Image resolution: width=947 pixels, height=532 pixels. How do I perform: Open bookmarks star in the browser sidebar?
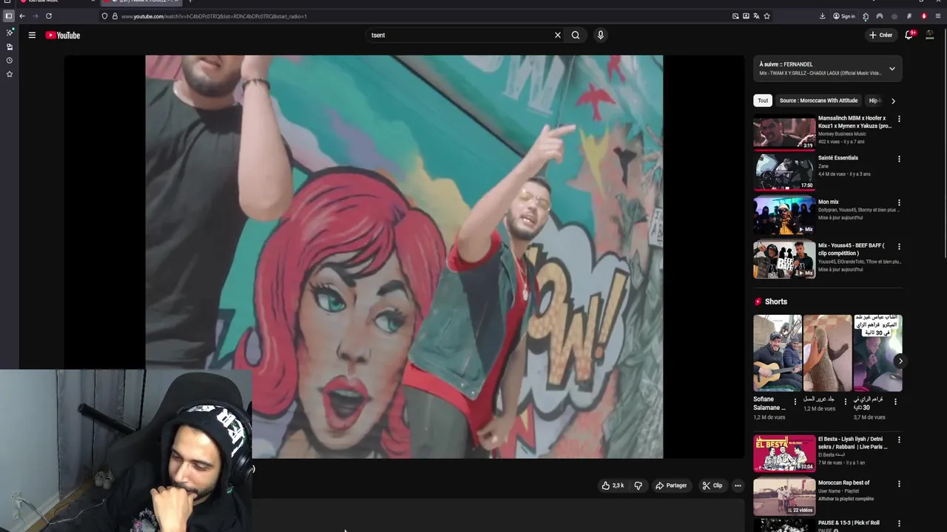coord(10,74)
